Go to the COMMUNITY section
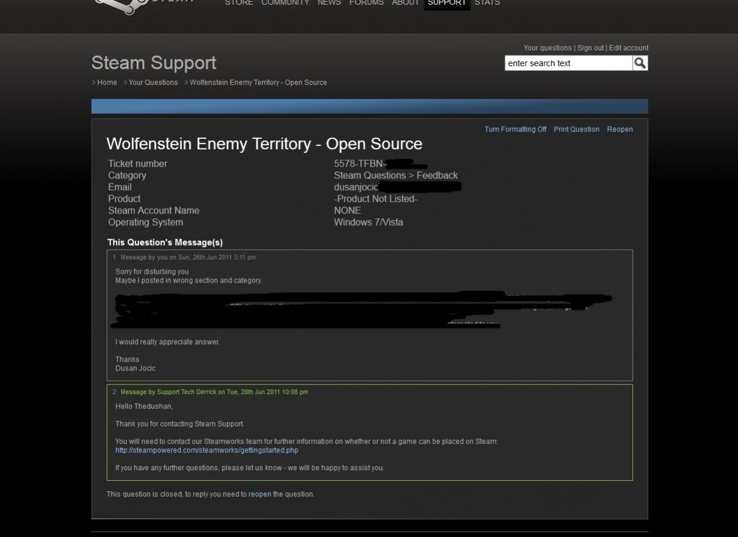738x537 pixels. coord(285,3)
